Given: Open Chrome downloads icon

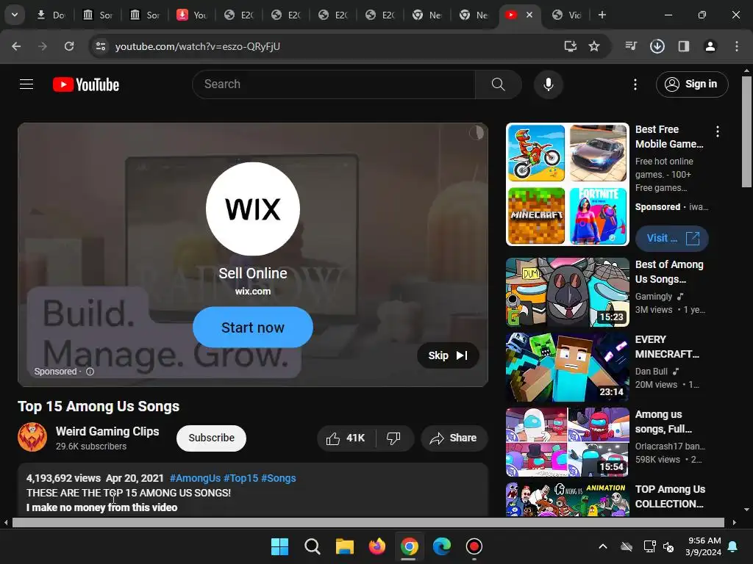Looking at the screenshot, I should coord(657,46).
